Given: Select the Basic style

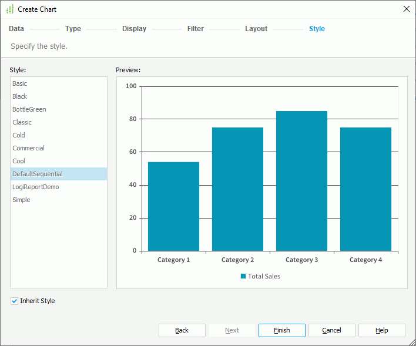Looking at the screenshot, I should 20,83.
